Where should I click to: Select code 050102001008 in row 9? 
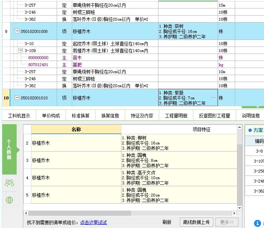[34, 31]
